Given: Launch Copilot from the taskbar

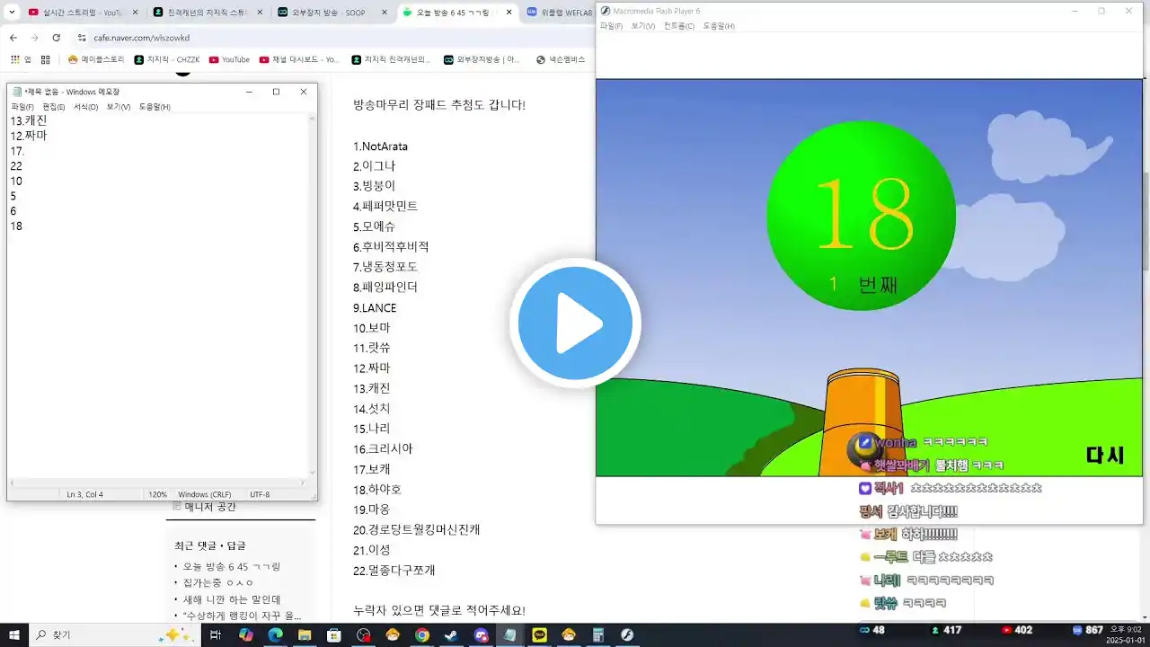Looking at the screenshot, I should point(245,634).
